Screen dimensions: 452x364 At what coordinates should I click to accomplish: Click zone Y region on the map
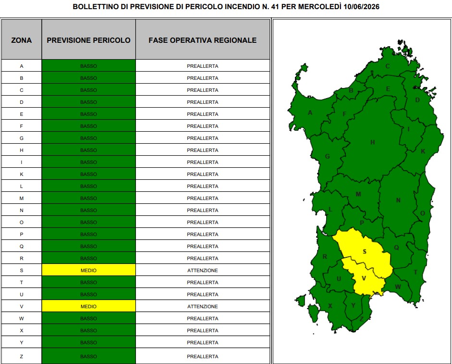point(353,305)
